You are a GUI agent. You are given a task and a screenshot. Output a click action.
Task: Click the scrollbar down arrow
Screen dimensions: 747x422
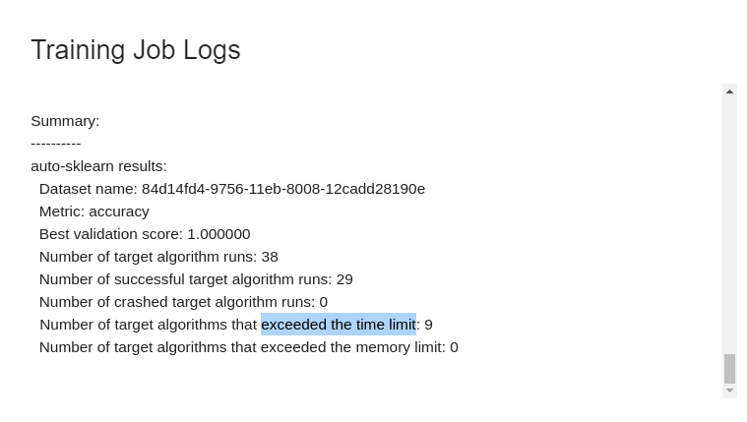pyautogui.click(x=729, y=391)
